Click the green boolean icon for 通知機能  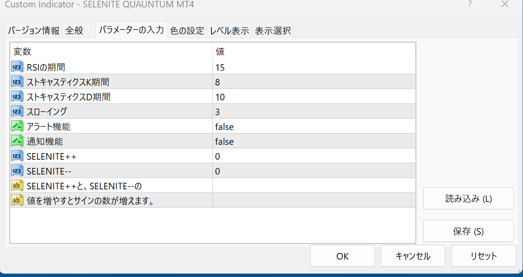pyautogui.click(x=17, y=141)
